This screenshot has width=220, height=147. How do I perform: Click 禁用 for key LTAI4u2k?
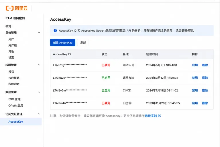tap(195, 78)
